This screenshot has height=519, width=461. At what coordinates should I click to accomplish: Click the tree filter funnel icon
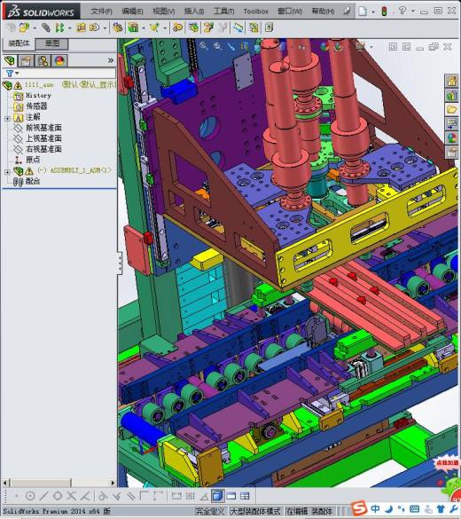tap(10, 73)
